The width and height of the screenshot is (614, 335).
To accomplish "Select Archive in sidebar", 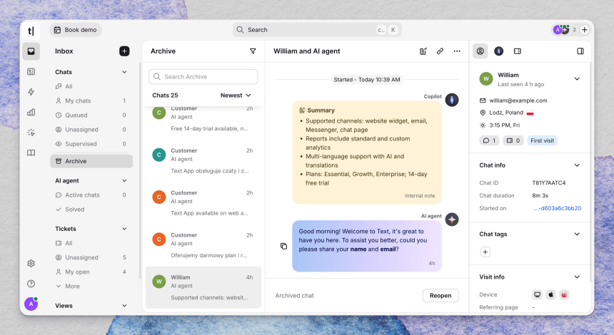I will point(91,161).
